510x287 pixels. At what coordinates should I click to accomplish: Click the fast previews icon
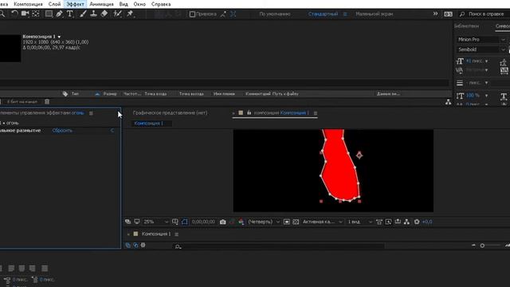(388, 222)
